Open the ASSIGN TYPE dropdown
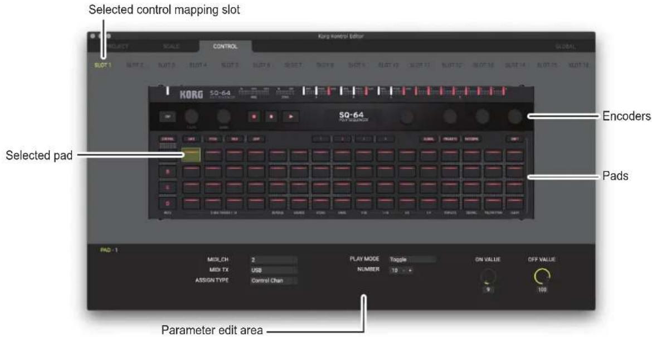This screenshot has height=337, width=652. tap(274, 281)
